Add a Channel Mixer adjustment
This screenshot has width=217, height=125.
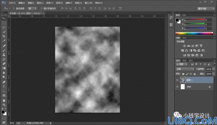pos(199,51)
